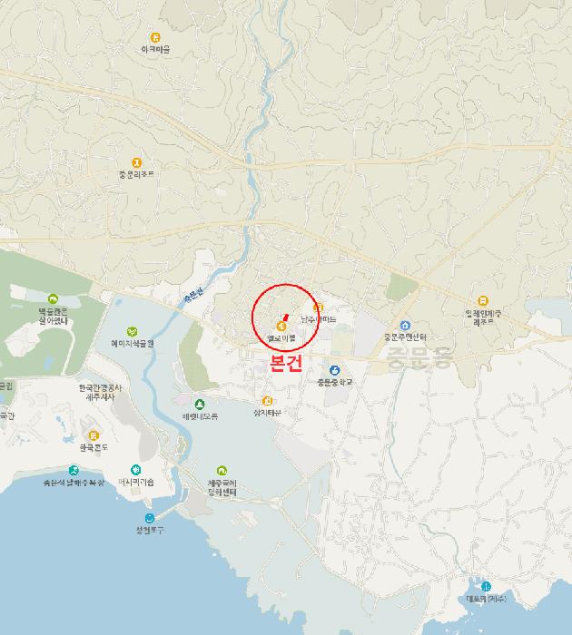
Task: Click the 한국콘도 accommodation icon
Action: pyautogui.click(x=94, y=435)
